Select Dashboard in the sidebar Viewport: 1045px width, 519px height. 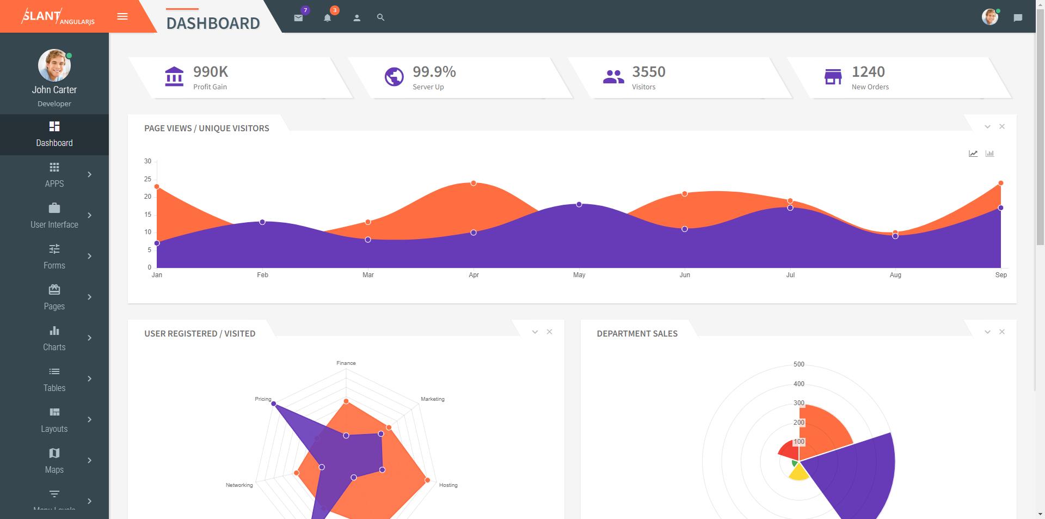coord(54,135)
